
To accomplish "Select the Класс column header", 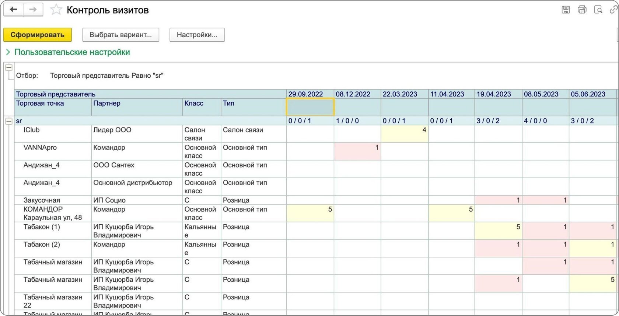I will pyautogui.click(x=202, y=107).
